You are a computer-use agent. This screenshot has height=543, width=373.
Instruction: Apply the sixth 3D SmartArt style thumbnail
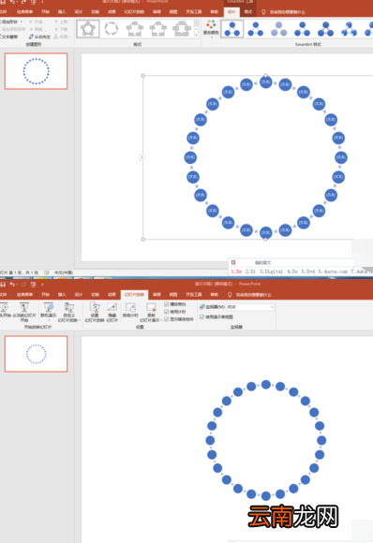(x=349, y=29)
